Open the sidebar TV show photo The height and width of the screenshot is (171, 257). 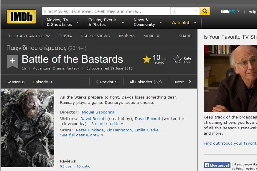click(x=230, y=79)
